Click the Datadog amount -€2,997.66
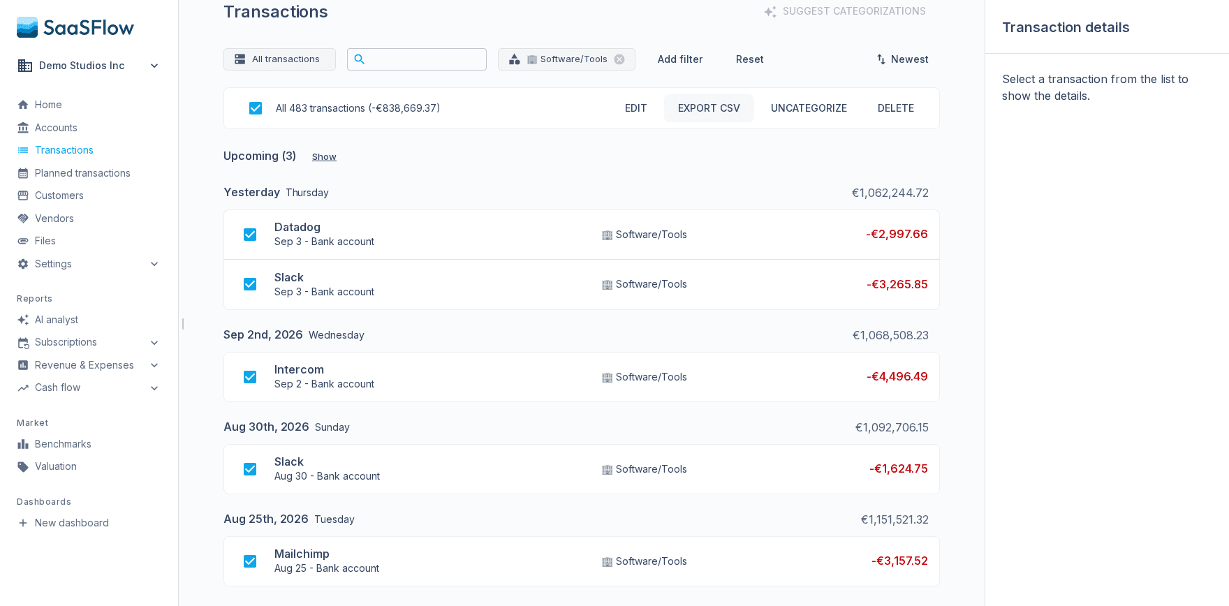The image size is (1229, 606). 897,234
